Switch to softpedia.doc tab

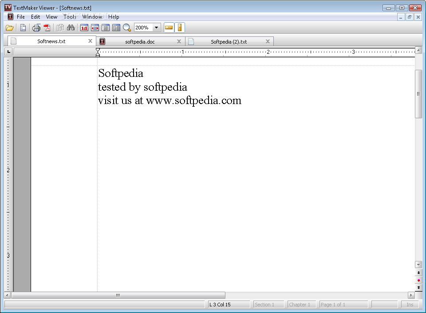click(140, 42)
